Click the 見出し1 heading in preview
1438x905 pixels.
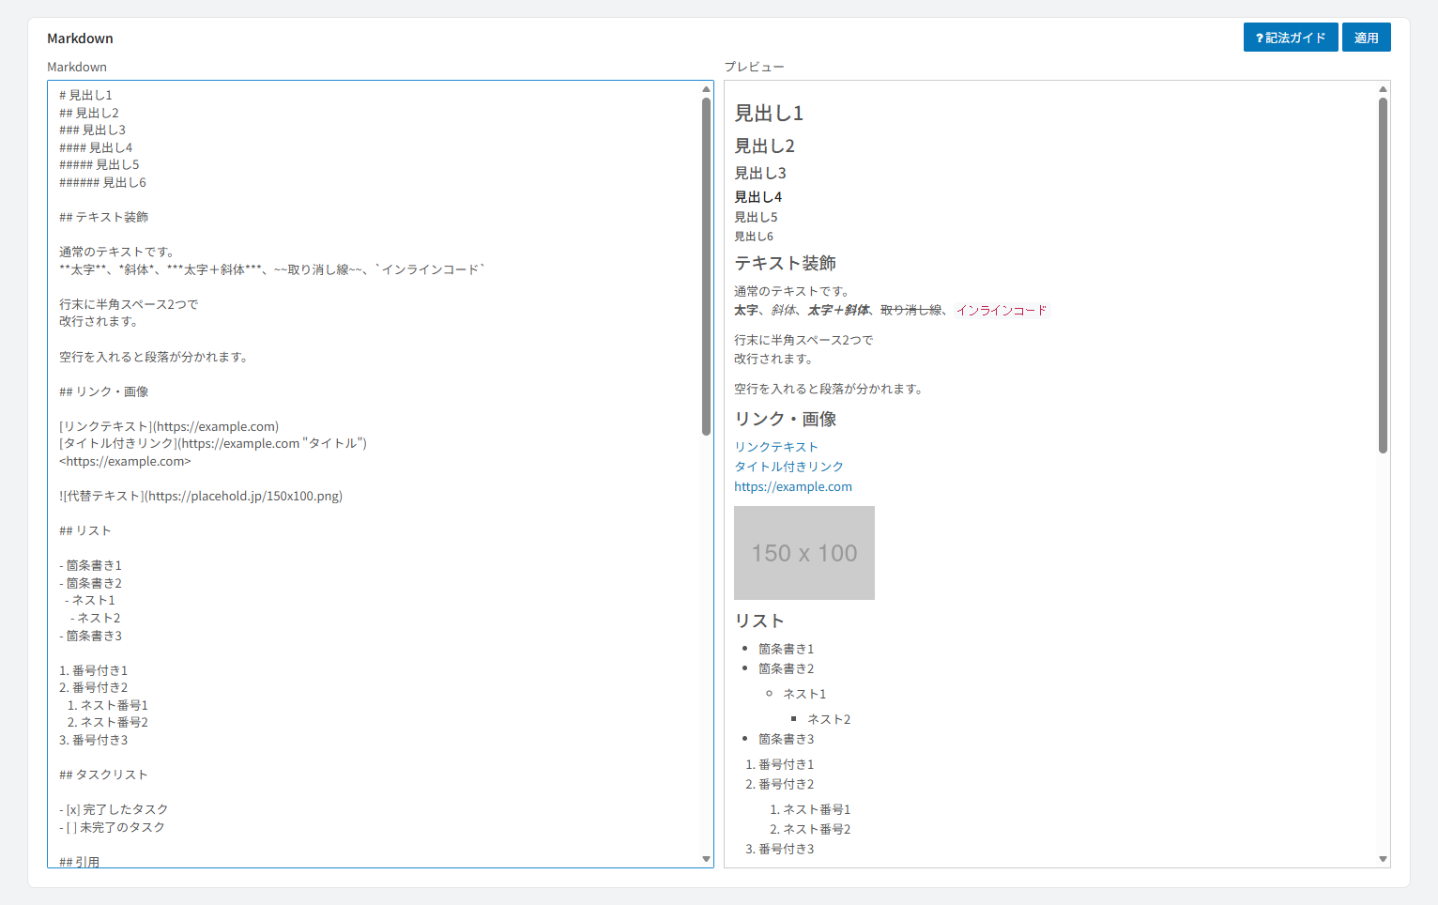coord(769,114)
